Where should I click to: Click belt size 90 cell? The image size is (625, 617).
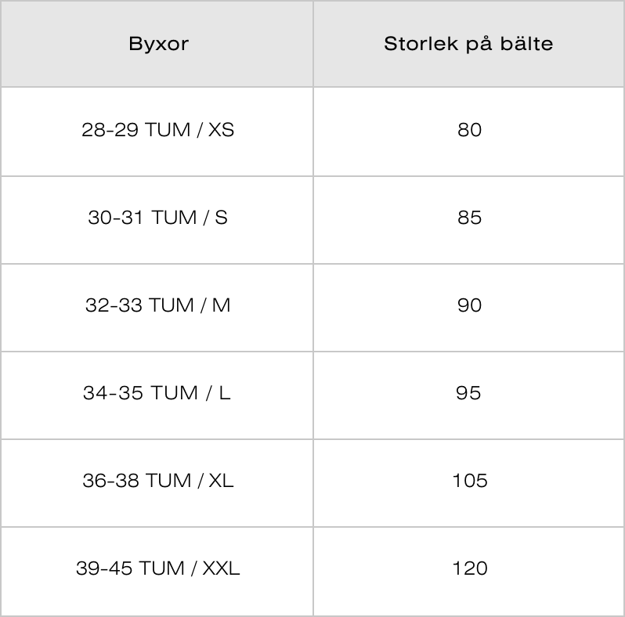point(468,307)
